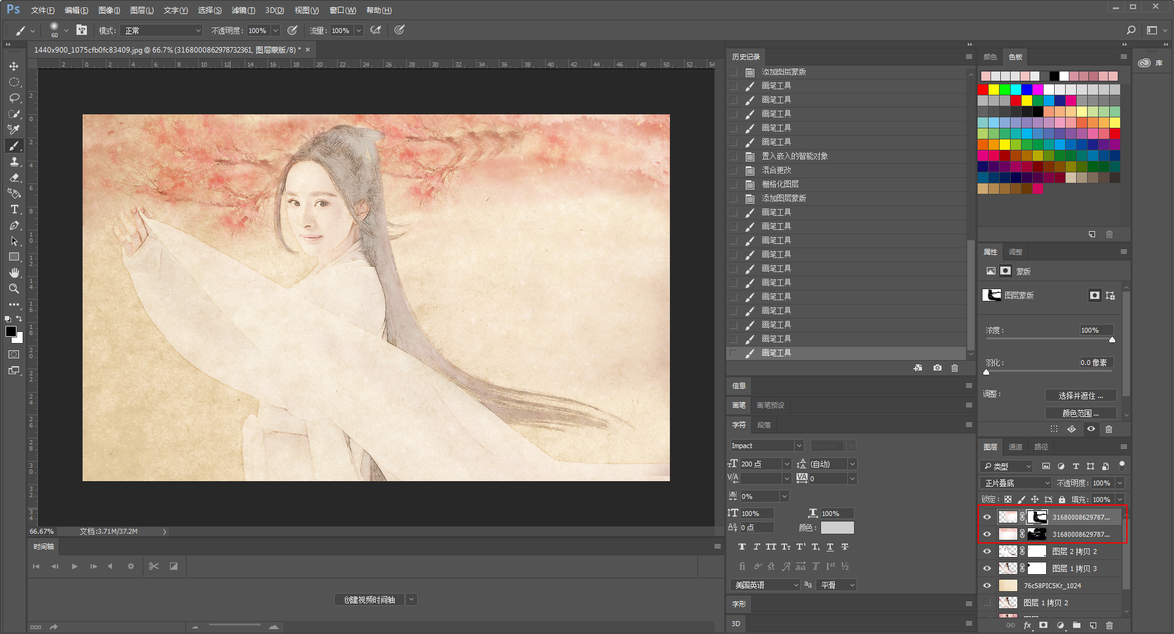Open the 图层(L) menu
The height and width of the screenshot is (634, 1174).
pyautogui.click(x=141, y=10)
